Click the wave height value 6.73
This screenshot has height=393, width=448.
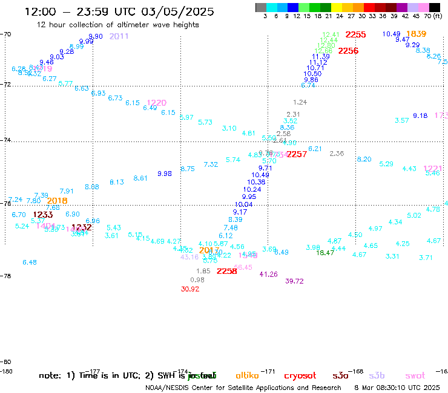tap(116, 98)
